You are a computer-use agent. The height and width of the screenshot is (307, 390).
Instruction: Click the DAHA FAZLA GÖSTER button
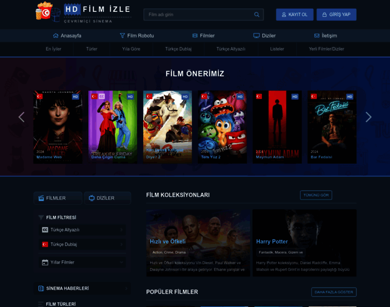click(334, 292)
